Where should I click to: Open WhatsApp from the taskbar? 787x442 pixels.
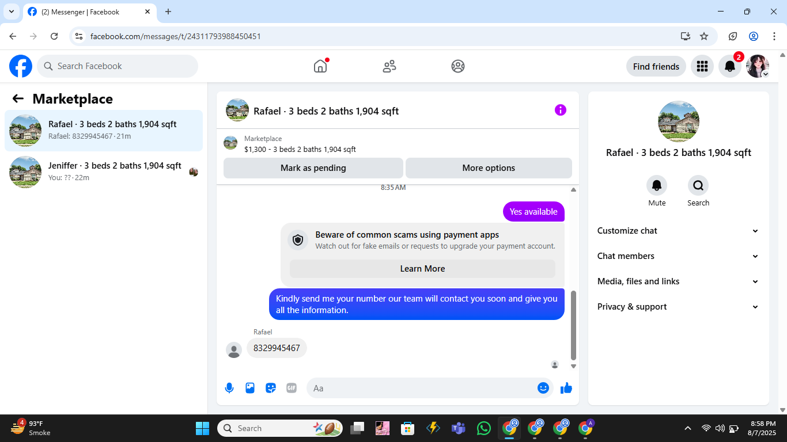484,428
